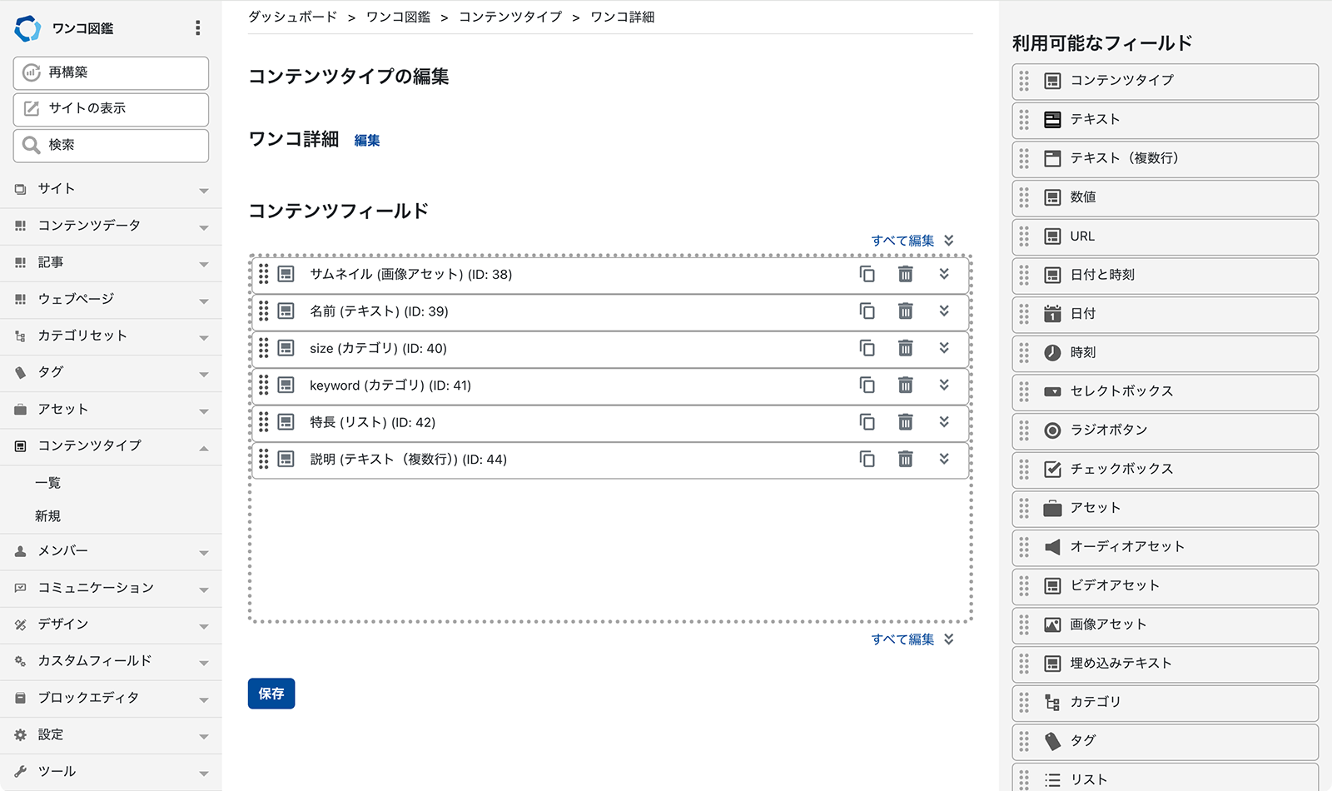Delete the size category field
The height and width of the screenshot is (791, 1332).
906,348
